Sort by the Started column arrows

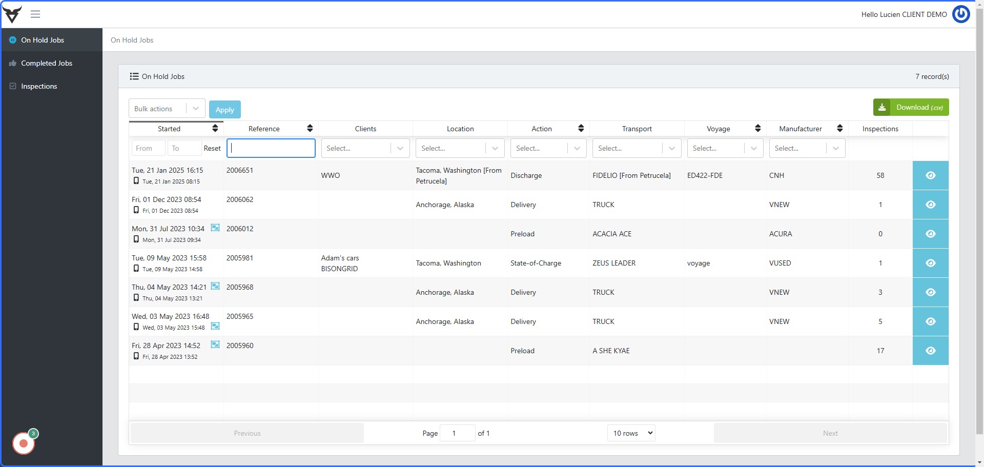tap(215, 128)
